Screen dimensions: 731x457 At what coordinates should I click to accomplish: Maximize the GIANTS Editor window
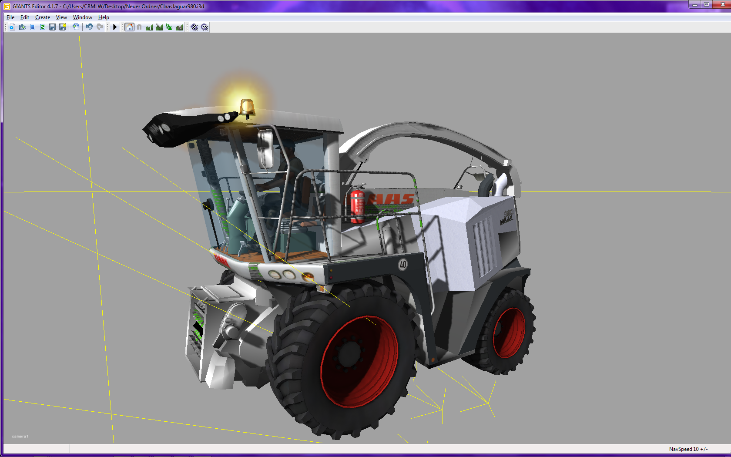tap(707, 5)
